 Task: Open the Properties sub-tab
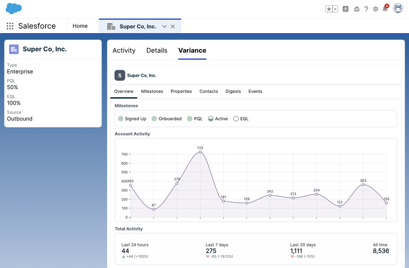click(x=181, y=92)
